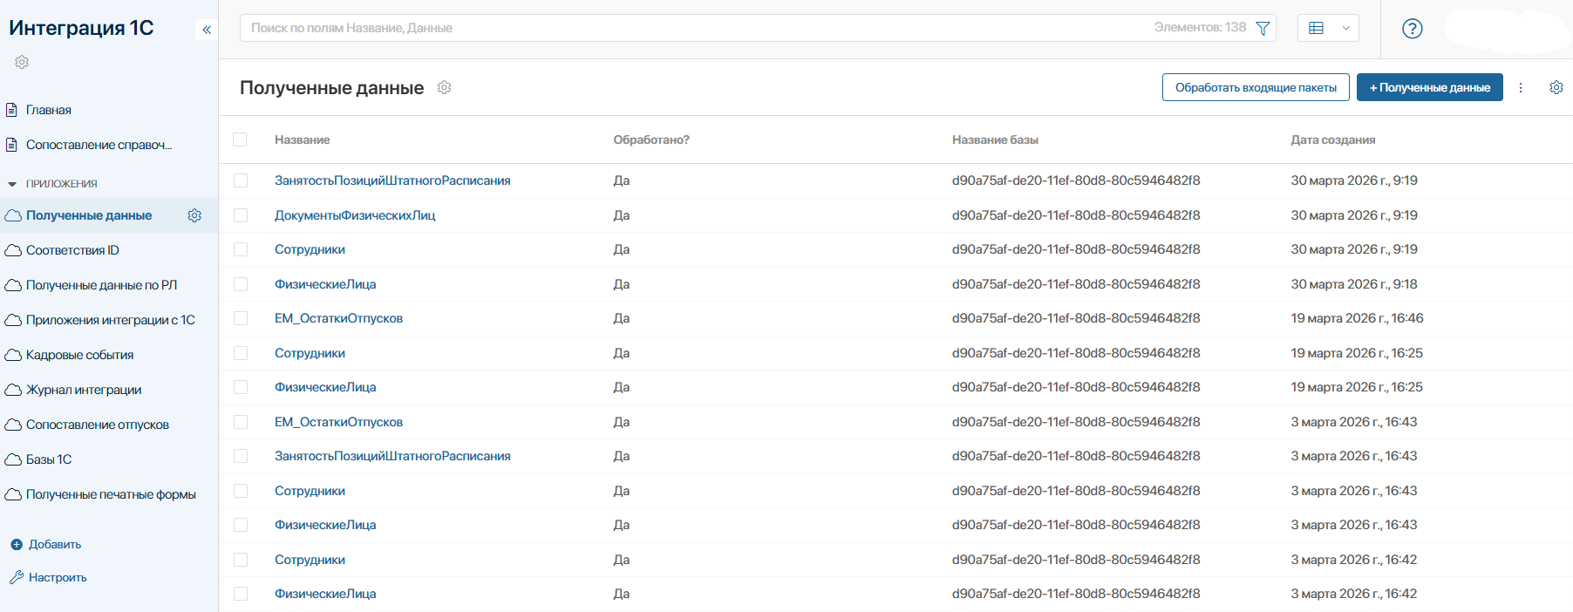Sort by the Дата создания column header

(1332, 139)
